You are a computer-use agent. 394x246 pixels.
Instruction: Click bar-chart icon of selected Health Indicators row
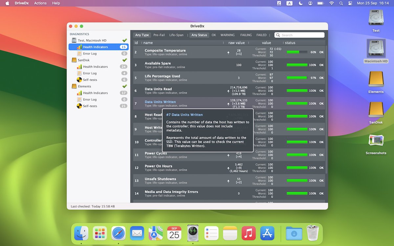pos(79,47)
